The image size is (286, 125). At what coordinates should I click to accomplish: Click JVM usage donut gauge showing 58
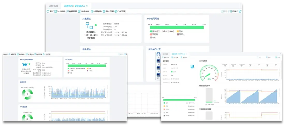(x=27, y=118)
